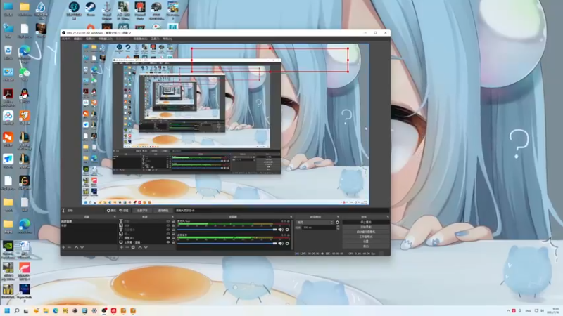Mute the first audio mixer track speaker
Viewport: 563px width, 316px height.
[x=281, y=230]
